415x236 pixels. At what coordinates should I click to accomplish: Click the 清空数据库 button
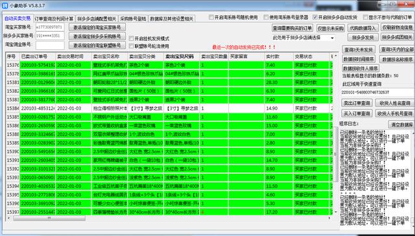[401, 124]
